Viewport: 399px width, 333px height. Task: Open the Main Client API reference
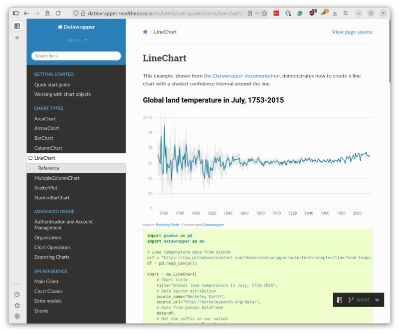point(46,281)
